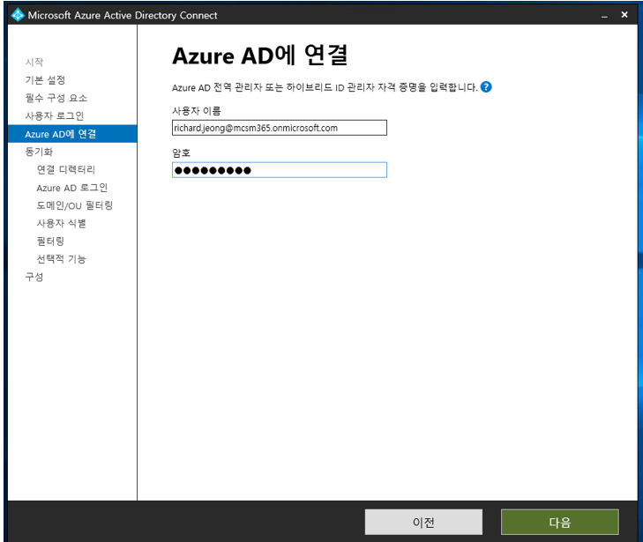
Task: Focus the 사용자 이름 username field
Action: coord(280,128)
